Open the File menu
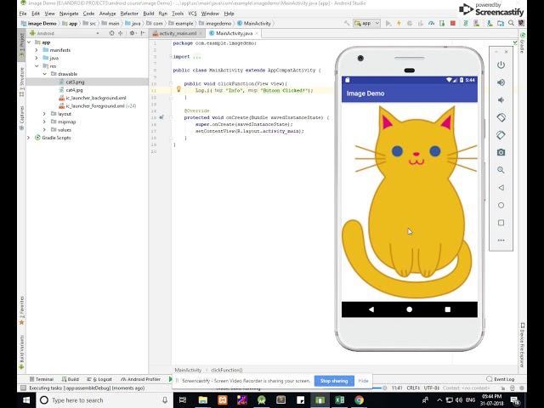This screenshot has width=544, height=408. (x=23, y=14)
